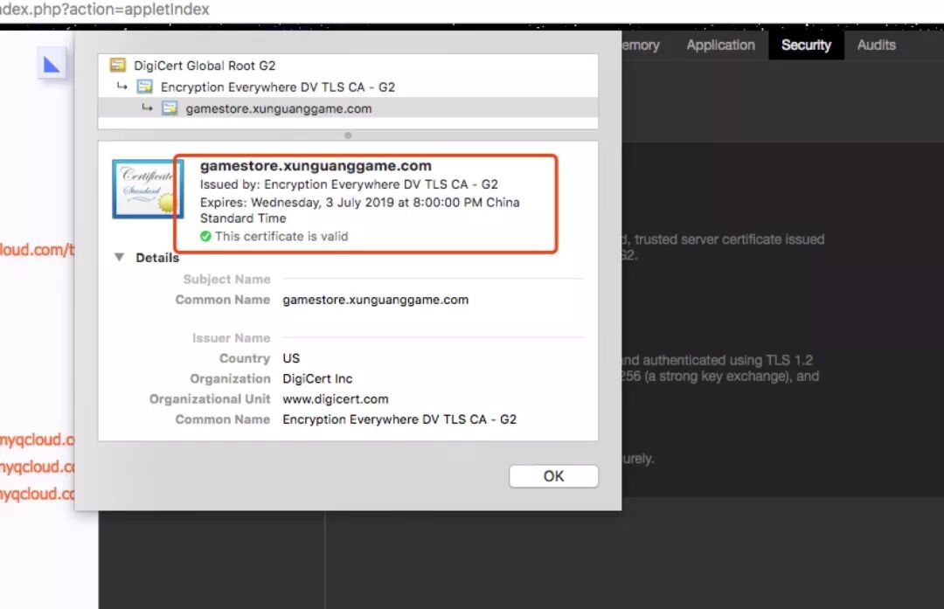Image resolution: width=944 pixels, height=609 pixels.
Task: Click the Organization value DigiCert Inc
Action: click(x=317, y=379)
